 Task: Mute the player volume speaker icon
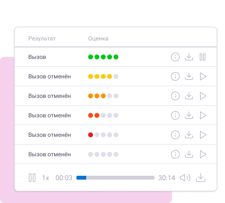[x=185, y=178]
